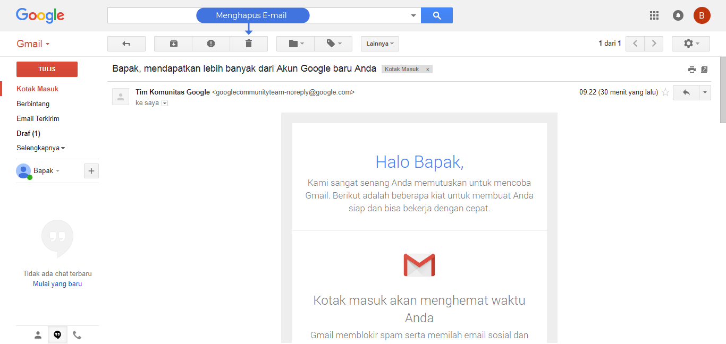Open notifications bell icon
The height and width of the screenshot is (344, 726).
[x=678, y=15]
